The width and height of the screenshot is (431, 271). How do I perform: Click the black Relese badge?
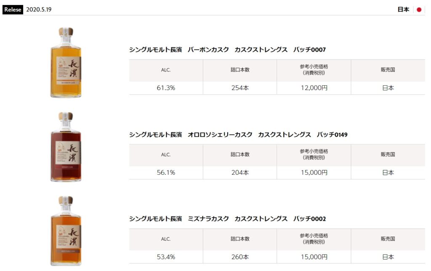click(13, 10)
